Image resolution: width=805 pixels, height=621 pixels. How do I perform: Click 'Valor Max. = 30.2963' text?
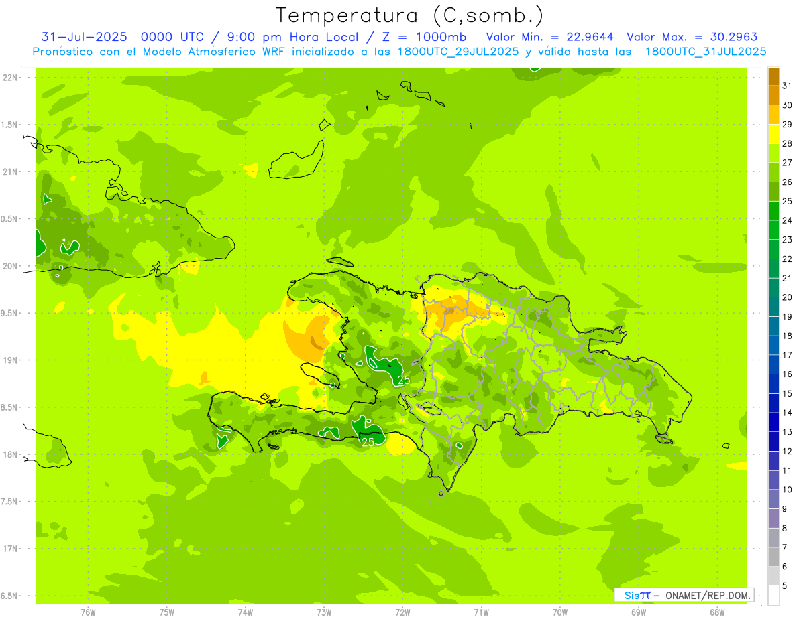coord(692,37)
